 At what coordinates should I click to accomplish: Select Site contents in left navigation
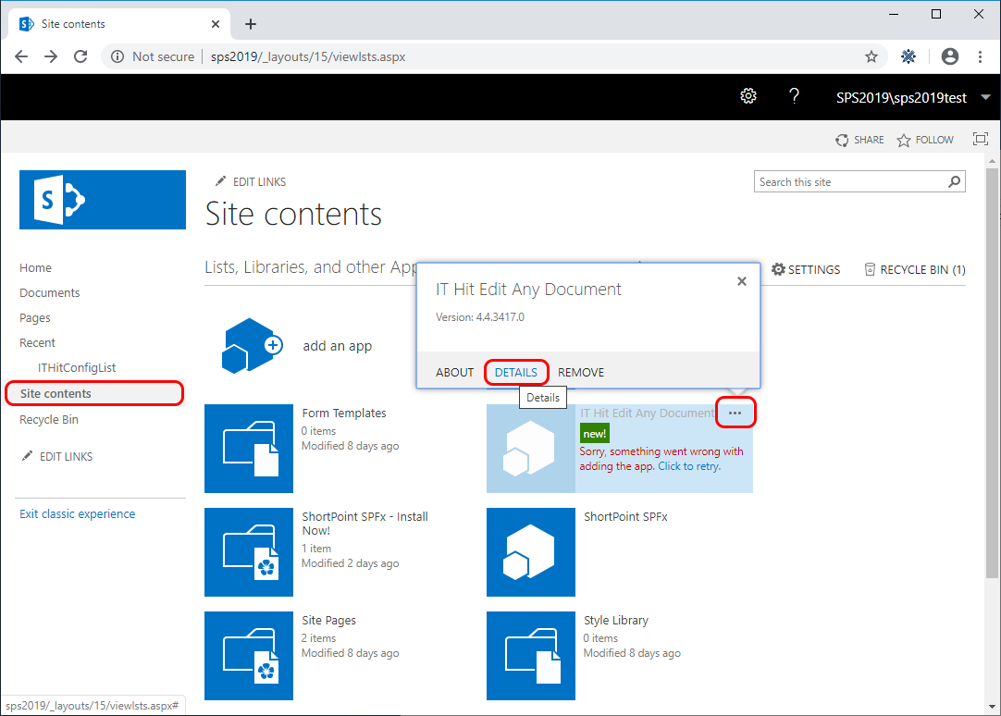(56, 394)
